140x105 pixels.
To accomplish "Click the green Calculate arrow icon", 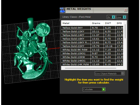I will coord(104,89).
